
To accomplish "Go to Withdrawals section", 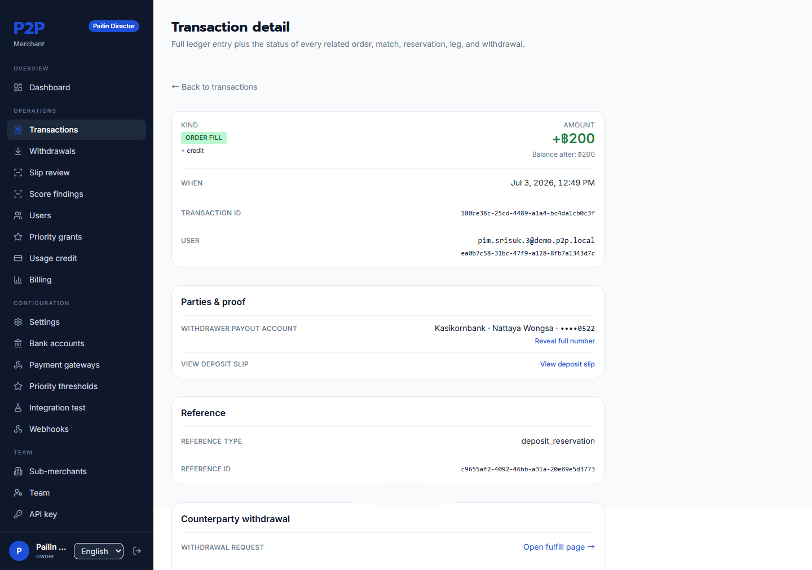I will [76, 151].
